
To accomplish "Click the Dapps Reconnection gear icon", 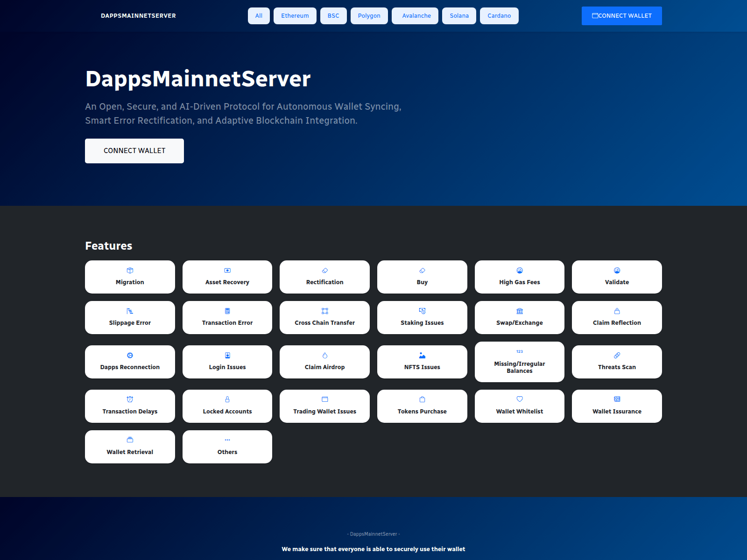I will (130, 356).
